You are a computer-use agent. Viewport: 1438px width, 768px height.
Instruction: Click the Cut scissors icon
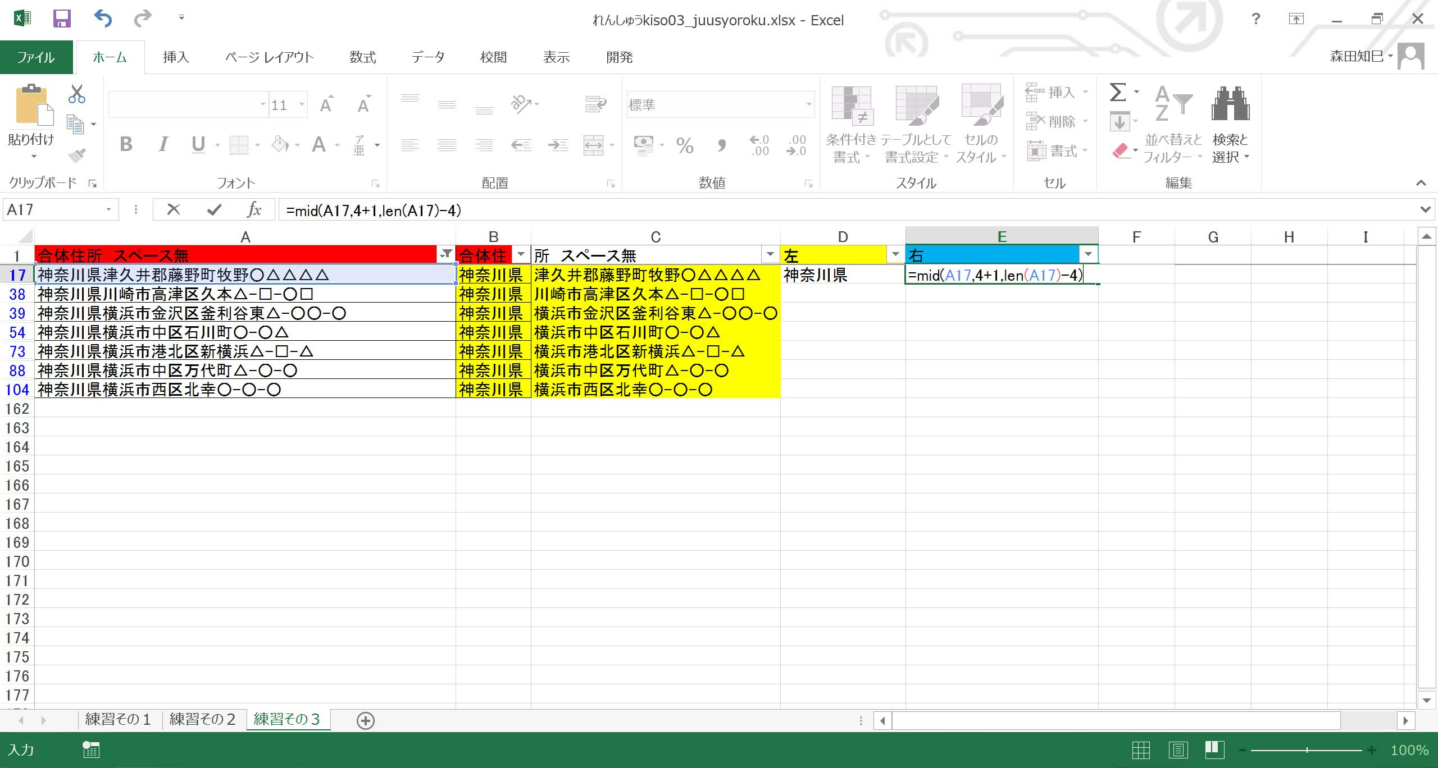coord(76,94)
